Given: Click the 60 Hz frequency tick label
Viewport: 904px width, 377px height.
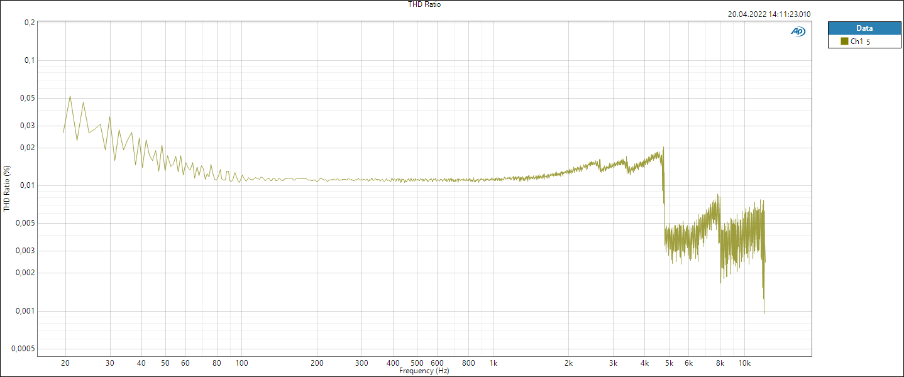Looking at the screenshot, I should 185,363.
